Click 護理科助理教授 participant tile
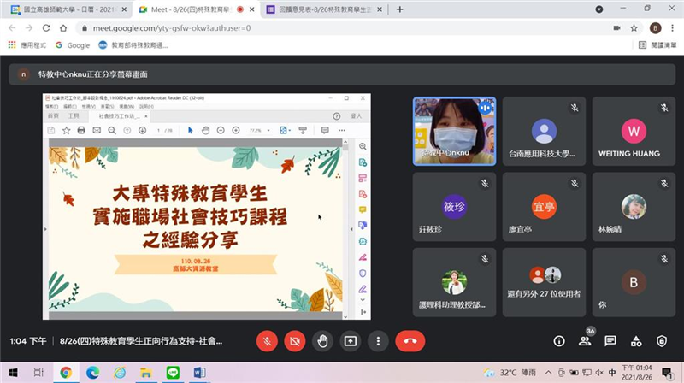This screenshot has width=684, height=383. click(454, 282)
